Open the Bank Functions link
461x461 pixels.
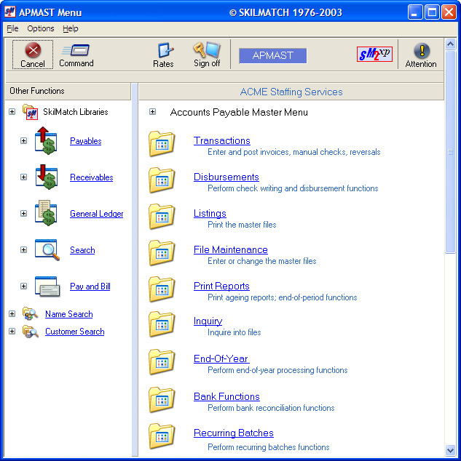tap(226, 396)
